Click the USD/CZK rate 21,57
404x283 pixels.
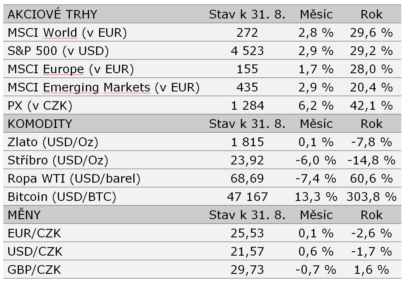click(247, 252)
